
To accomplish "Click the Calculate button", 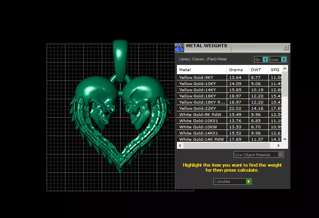I will [x=232, y=181].
